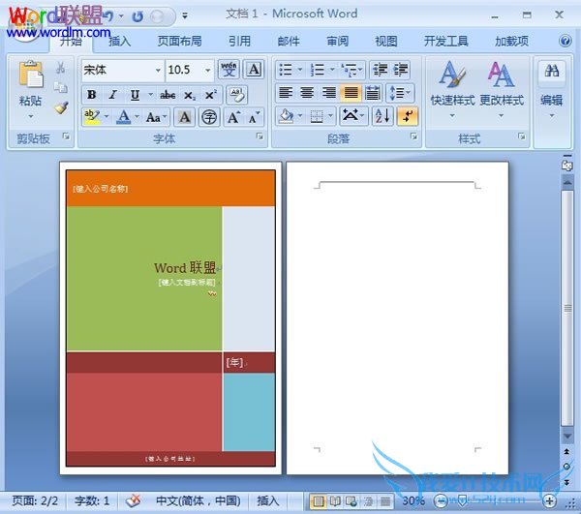Click the enclosed character icon
581x514 pixels.
(209, 117)
